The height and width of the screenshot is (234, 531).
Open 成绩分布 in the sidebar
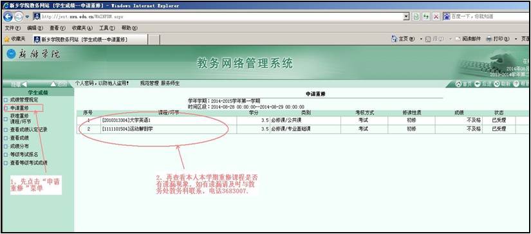19,147
